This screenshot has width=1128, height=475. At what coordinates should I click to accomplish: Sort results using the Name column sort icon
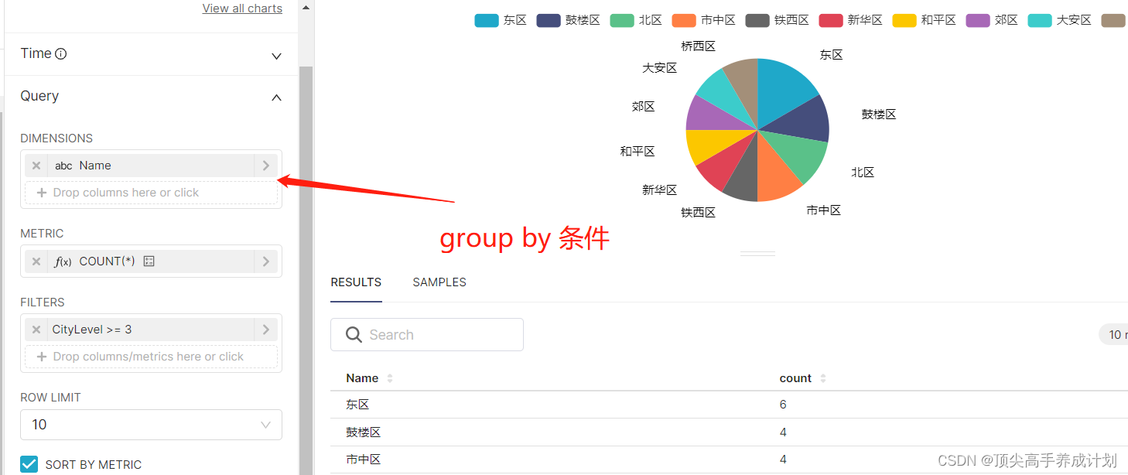pos(390,378)
